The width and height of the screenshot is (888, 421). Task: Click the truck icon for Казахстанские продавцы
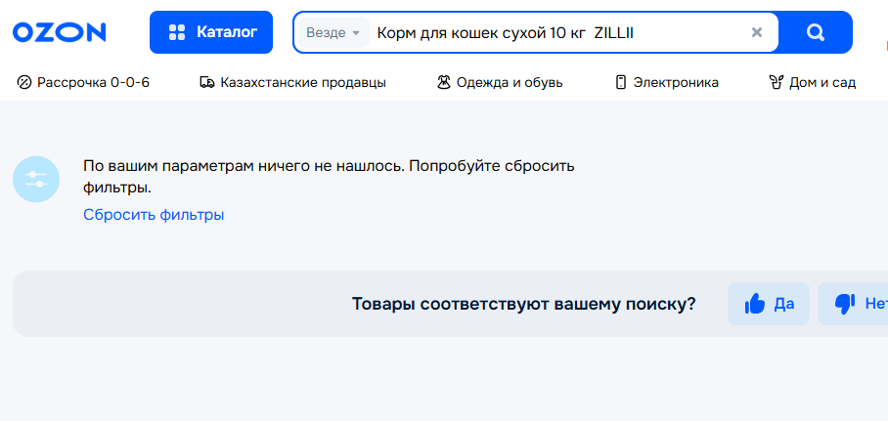pos(206,83)
